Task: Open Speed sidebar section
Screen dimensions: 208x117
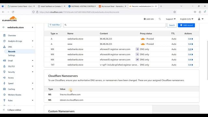Action: [11, 84]
